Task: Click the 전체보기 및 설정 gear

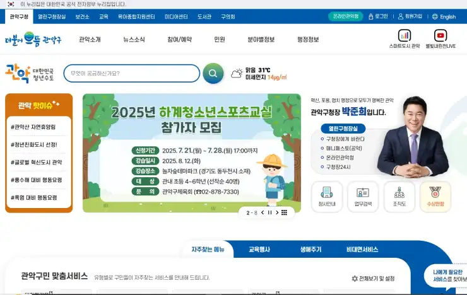Action: 373,279
